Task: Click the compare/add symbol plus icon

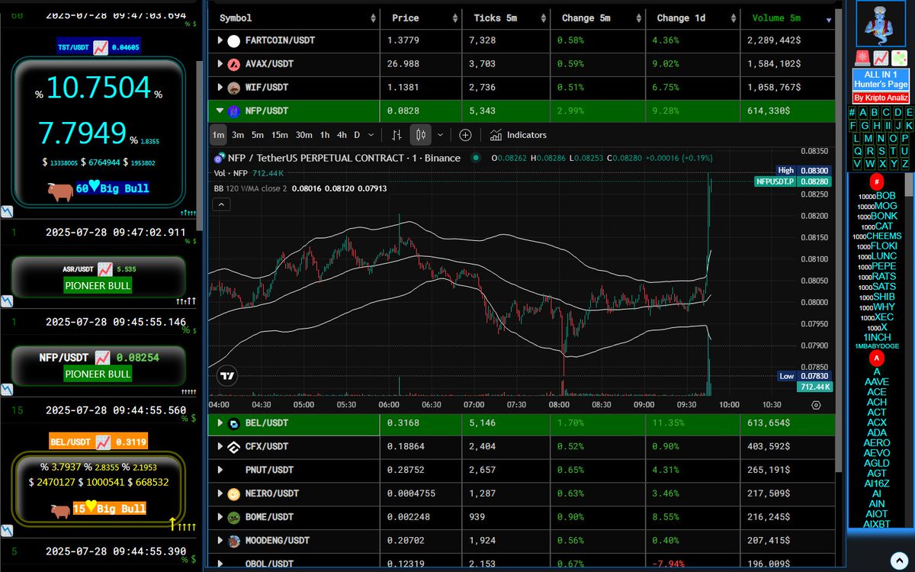Action: pyautogui.click(x=465, y=135)
